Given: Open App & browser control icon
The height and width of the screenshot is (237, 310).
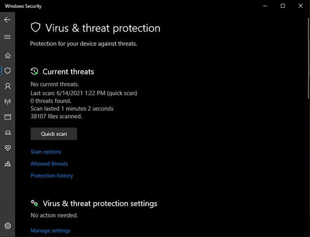Looking at the screenshot, I should tap(8, 117).
